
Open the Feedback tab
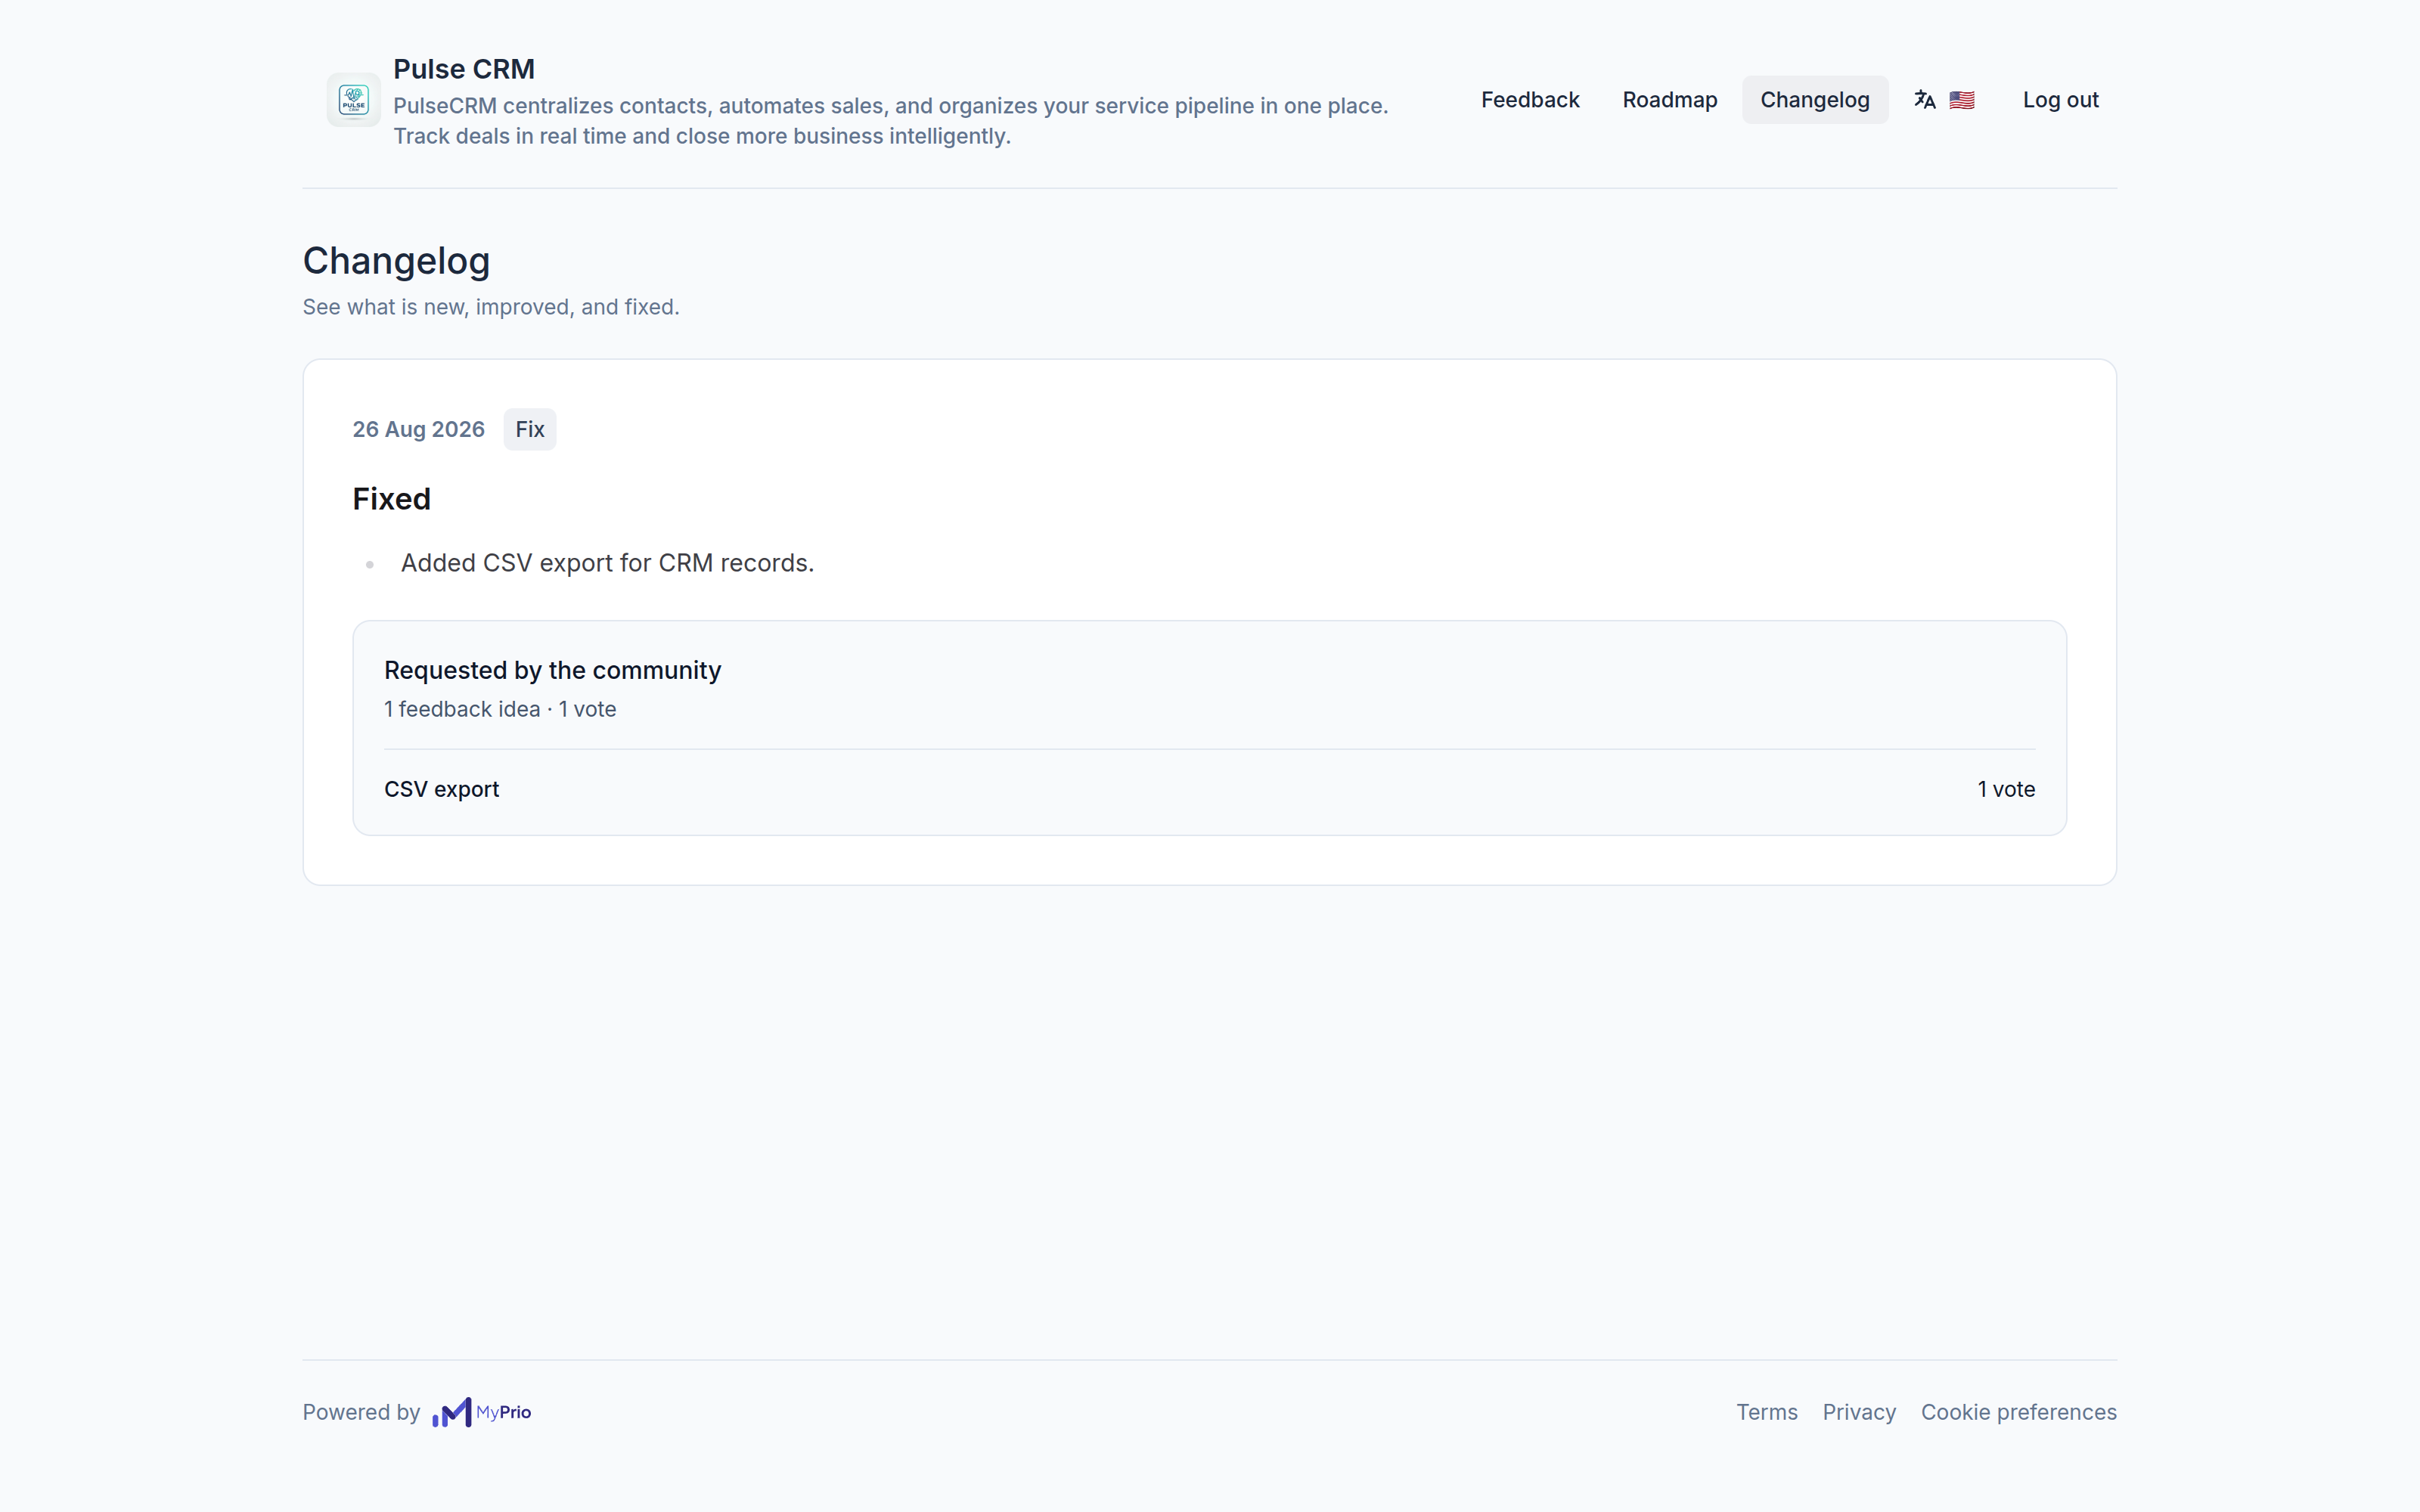tap(1530, 100)
